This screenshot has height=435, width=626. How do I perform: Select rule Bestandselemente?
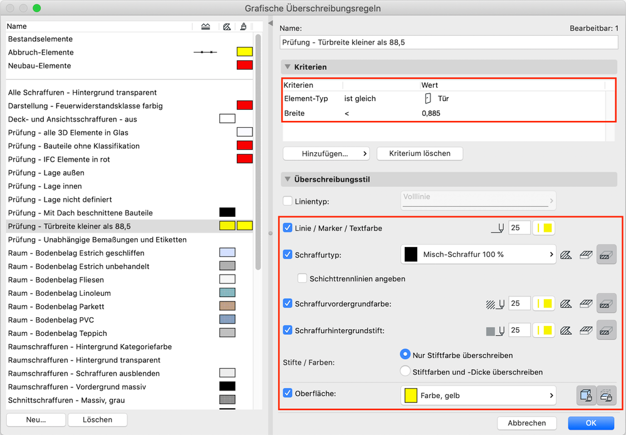(130, 39)
